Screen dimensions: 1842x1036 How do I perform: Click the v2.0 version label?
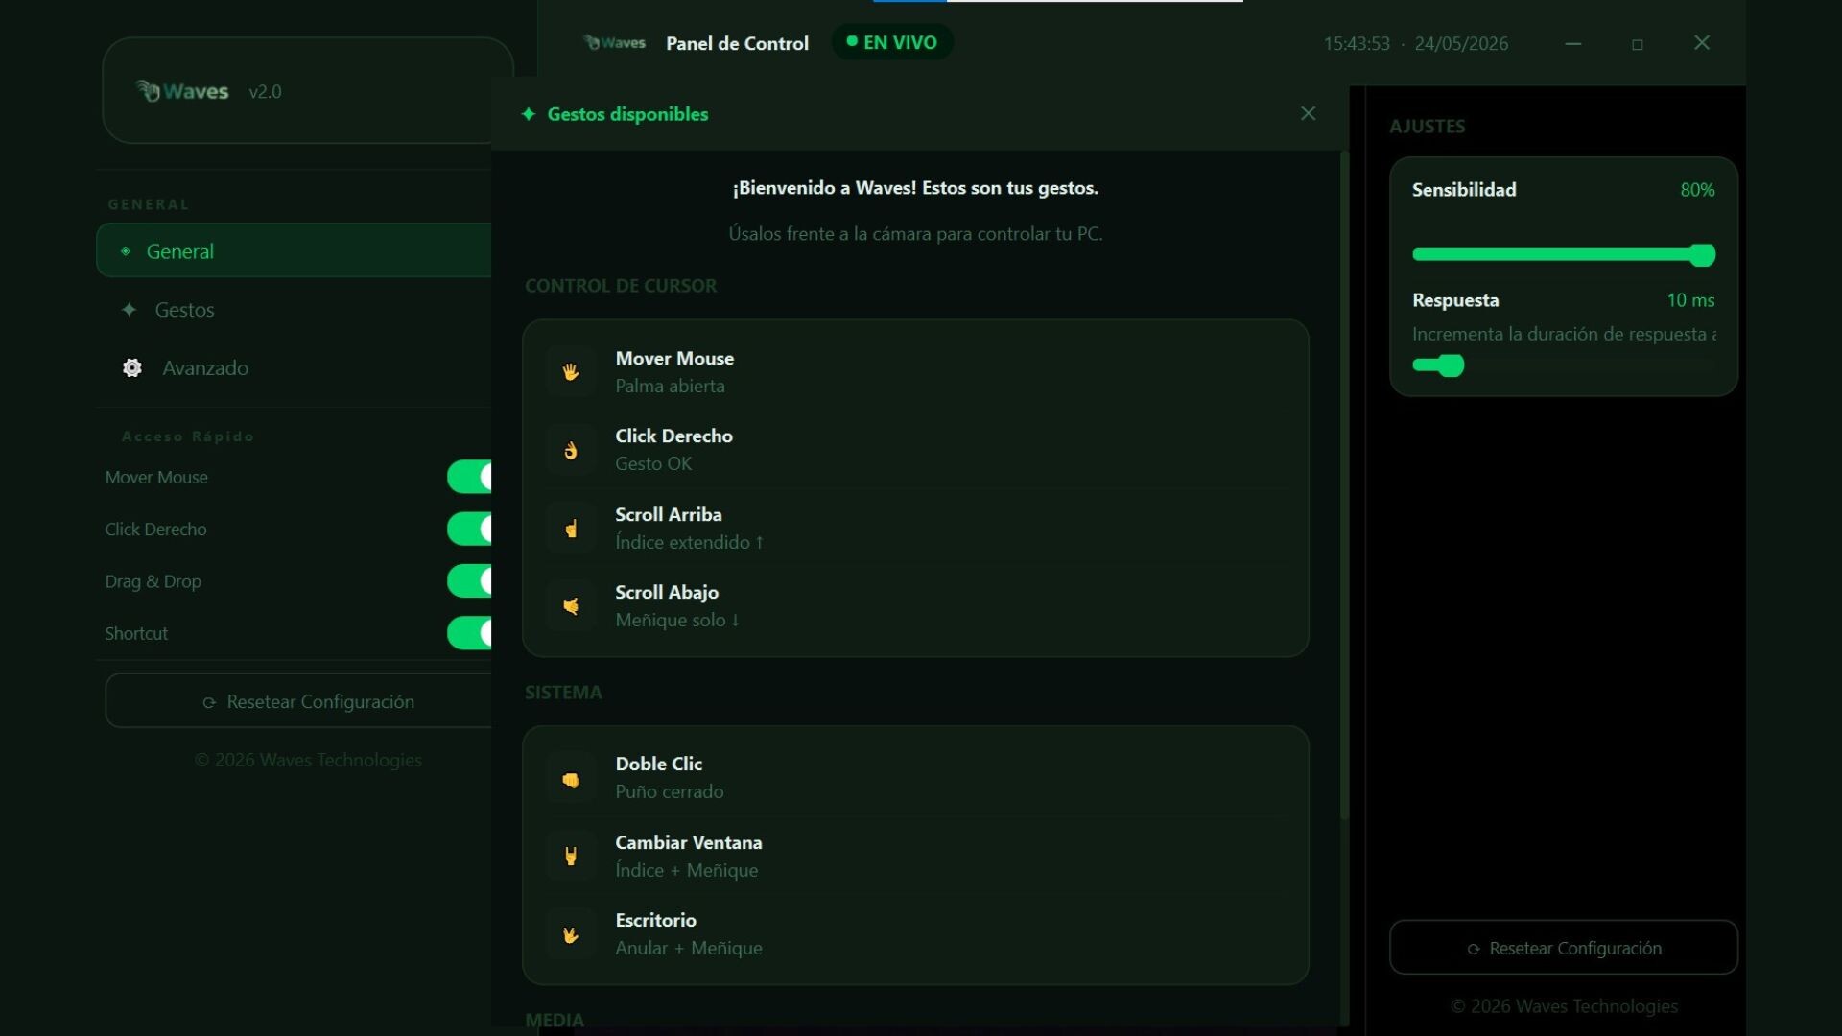(x=265, y=92)
